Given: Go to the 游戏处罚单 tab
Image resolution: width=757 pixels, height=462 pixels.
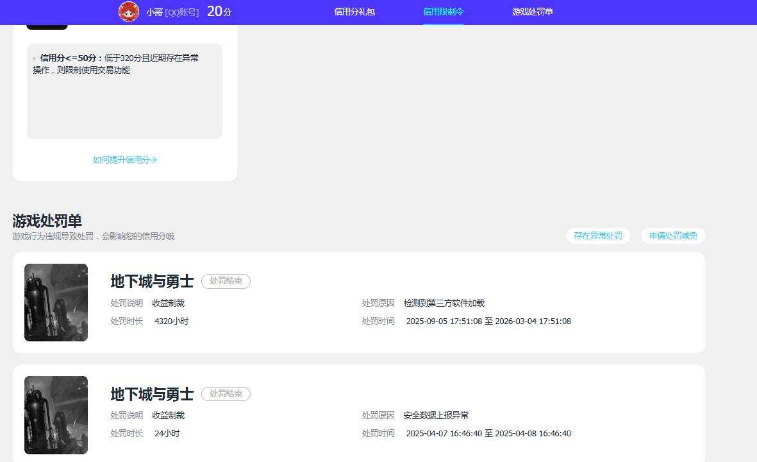Looking at the screenshot, I should click(x=533, y=12).
